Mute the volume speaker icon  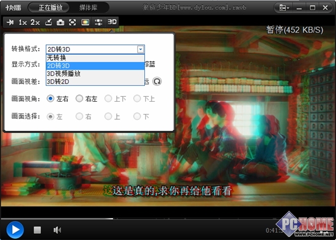(57, 230)
